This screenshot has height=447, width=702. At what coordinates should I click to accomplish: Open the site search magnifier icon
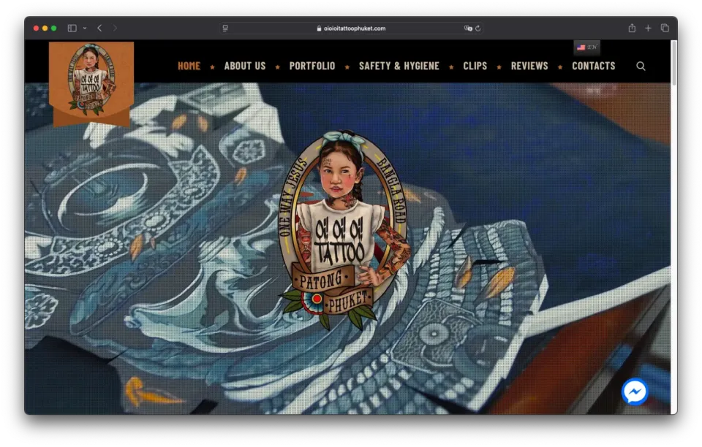[641, 66]
